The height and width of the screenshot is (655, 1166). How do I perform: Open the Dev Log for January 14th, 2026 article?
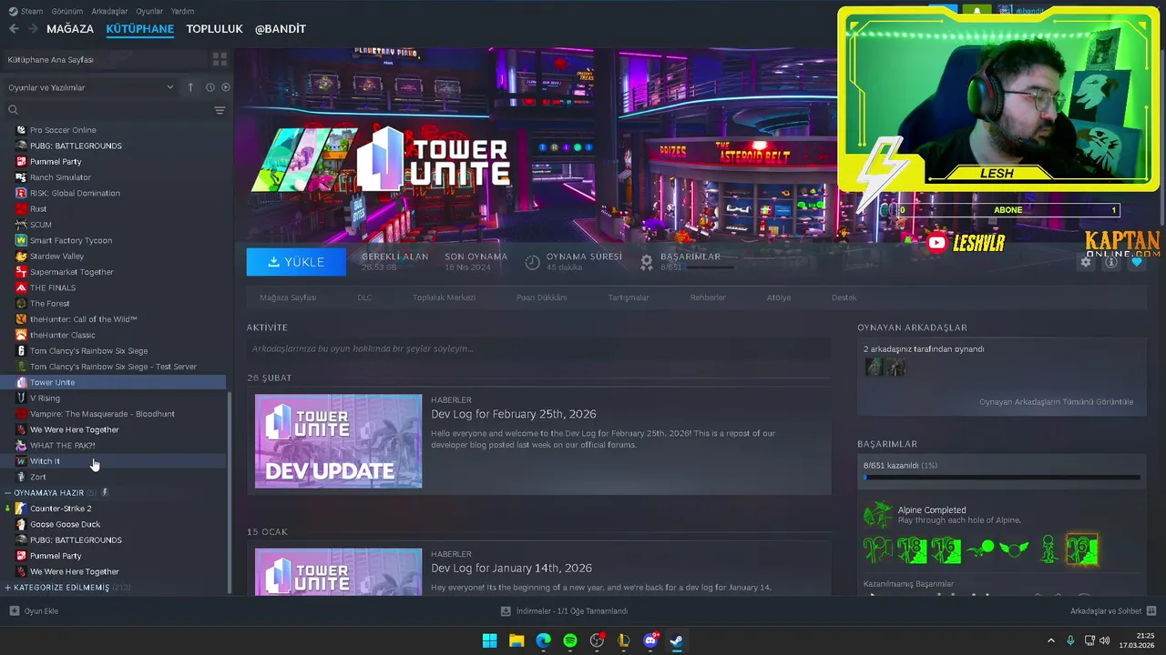point(511,569)
